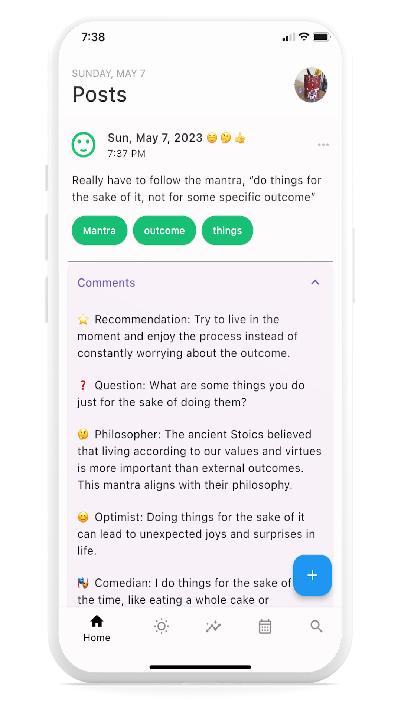
Task: Select the outcome tag chip
Action: coord(164,230)
